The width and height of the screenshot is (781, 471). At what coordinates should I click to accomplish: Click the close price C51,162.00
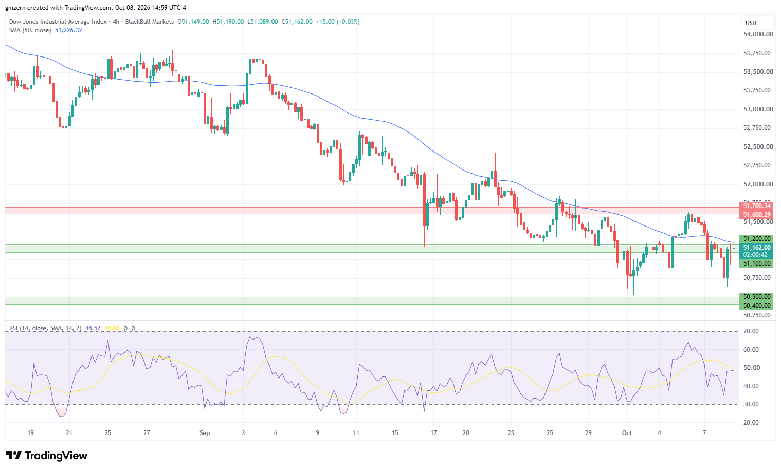(297, 22)
